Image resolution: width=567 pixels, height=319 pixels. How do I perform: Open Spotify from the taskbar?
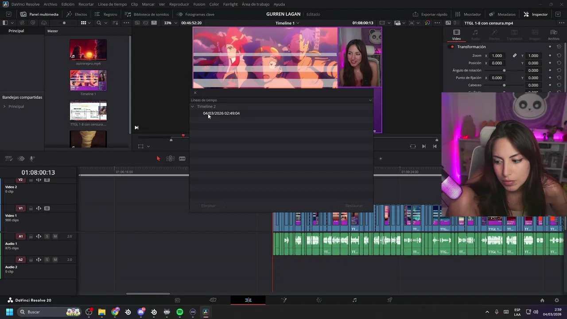(x=180, y=312)
